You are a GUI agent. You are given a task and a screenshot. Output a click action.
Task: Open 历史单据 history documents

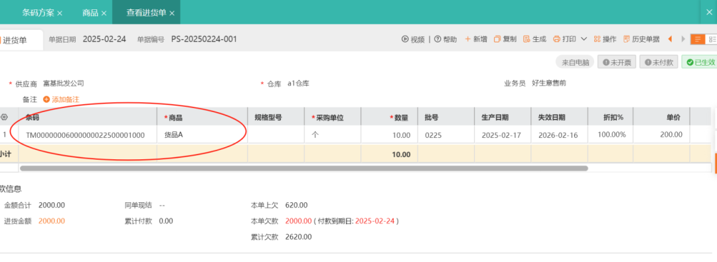641,39
